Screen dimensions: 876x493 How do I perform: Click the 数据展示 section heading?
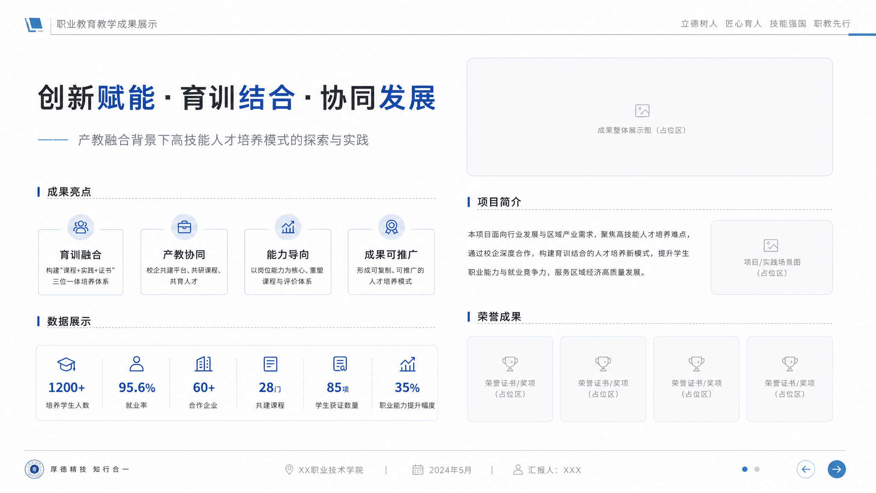point(69,321)
